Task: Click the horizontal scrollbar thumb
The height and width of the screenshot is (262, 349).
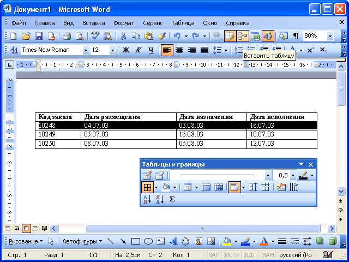Action: click(203, 228)
